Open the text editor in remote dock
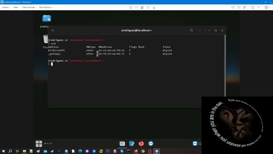 point(132,144)
